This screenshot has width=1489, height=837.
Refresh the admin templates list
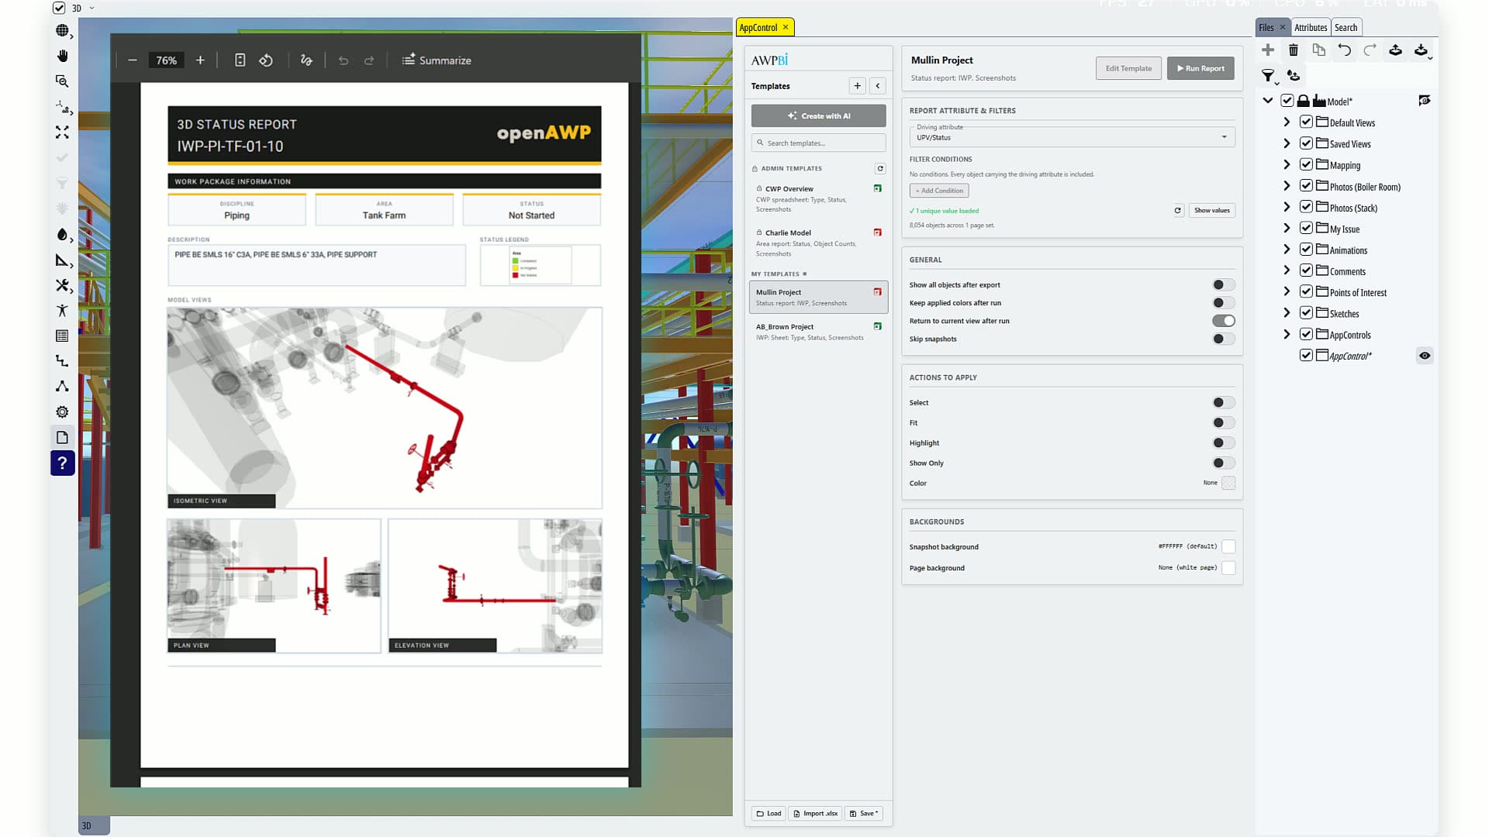(x=880, y=168)
